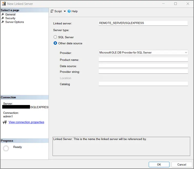Expand the Script dropdown arrow
This screenshot has width=194, height=169.
(x=65, y=11)
